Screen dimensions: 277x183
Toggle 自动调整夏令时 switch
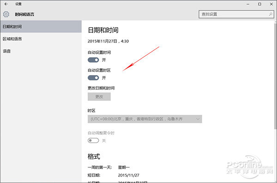pos(93,141)
